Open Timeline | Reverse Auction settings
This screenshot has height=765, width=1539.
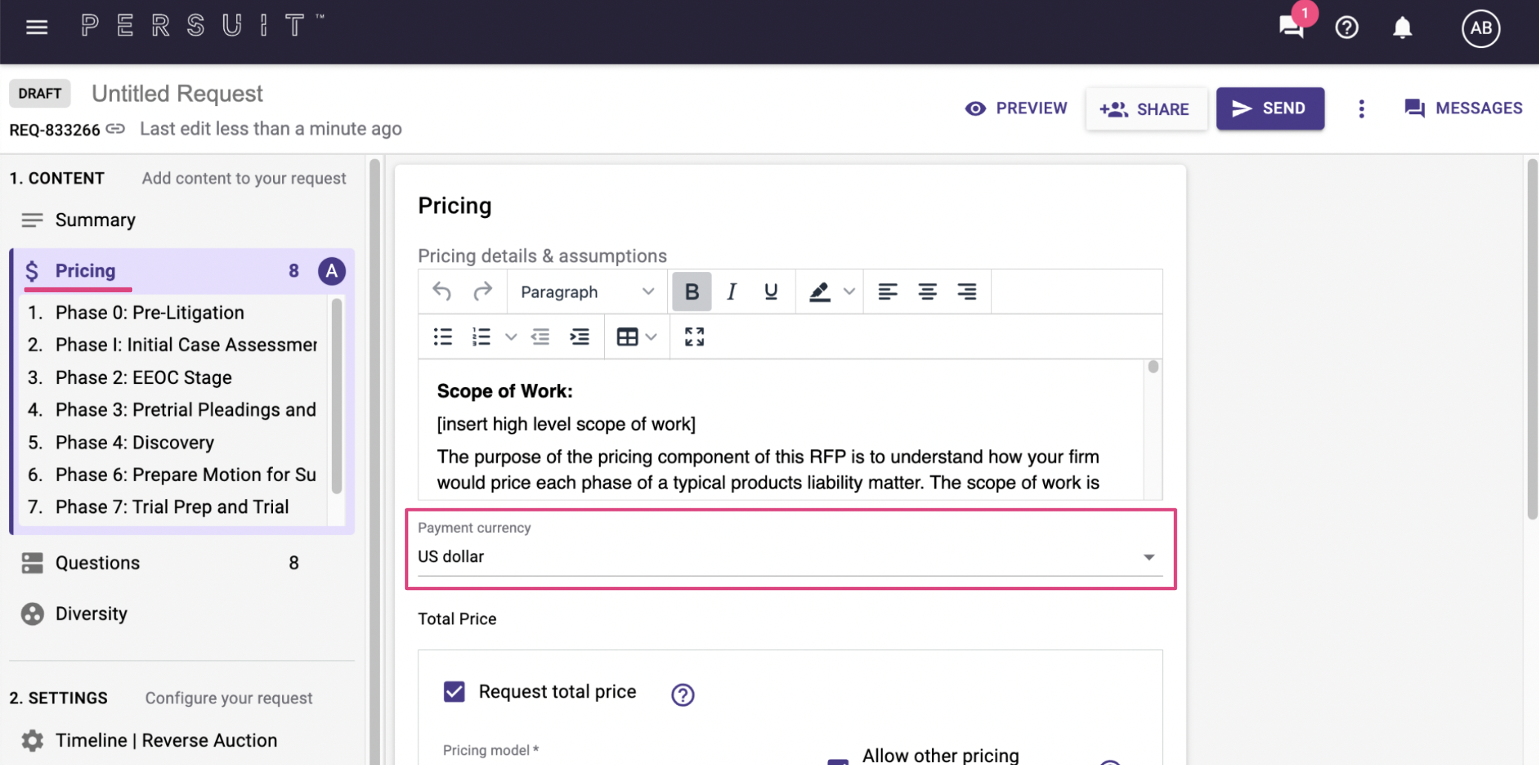click(x=166, y=740)
